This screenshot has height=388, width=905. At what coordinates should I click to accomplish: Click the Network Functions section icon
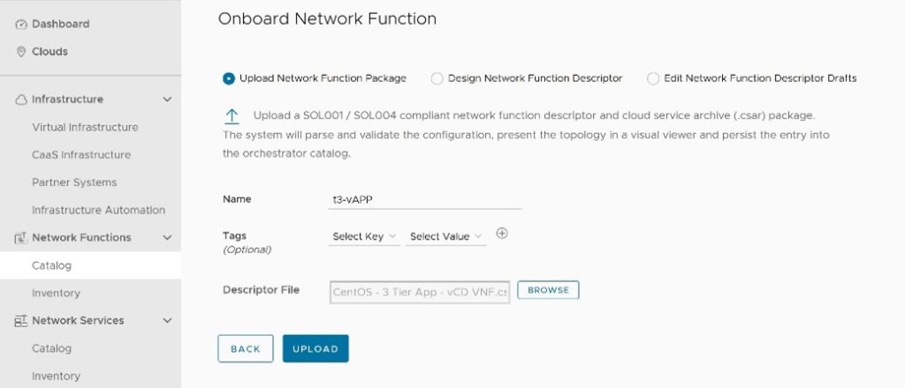point(21,238)
